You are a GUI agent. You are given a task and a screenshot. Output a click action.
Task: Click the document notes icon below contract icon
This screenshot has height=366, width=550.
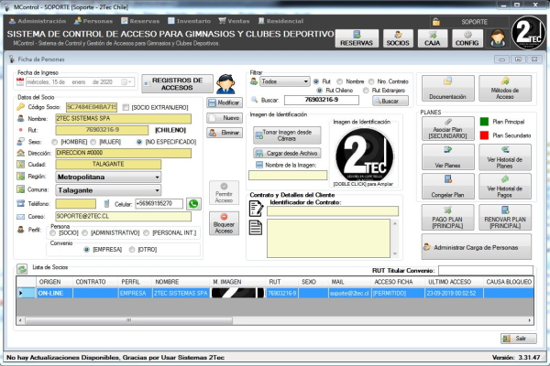[x=256, y=228]
